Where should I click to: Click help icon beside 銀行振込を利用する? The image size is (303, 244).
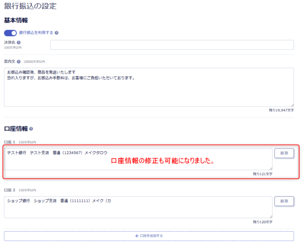[57, 33]
